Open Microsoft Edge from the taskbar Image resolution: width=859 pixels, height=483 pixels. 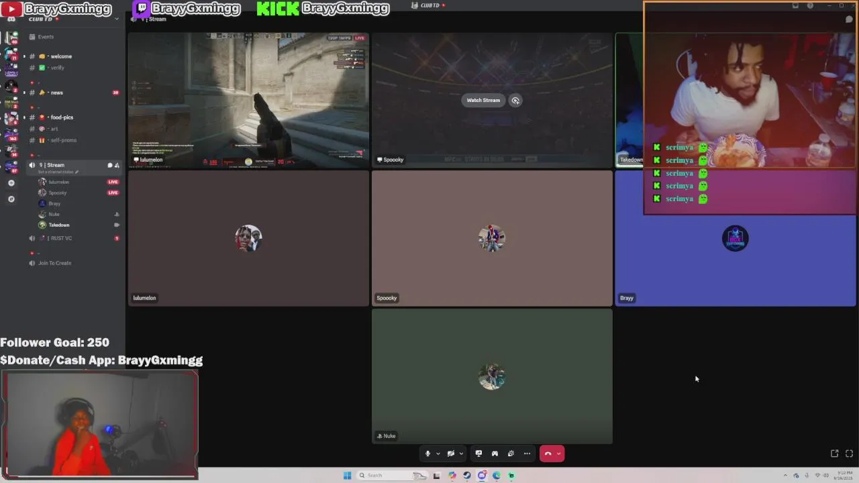[497, 475]
